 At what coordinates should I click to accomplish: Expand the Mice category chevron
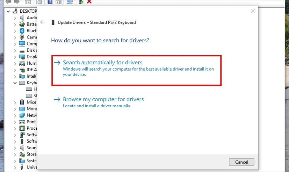(x=15, y=103)
